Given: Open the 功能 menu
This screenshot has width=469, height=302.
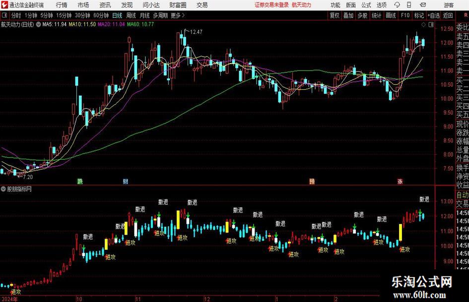Looking at the screenshot, I should tap(335, 5).
